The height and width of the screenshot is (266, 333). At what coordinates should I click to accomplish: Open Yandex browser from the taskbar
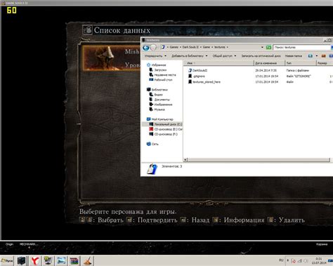tap(35, 260)
